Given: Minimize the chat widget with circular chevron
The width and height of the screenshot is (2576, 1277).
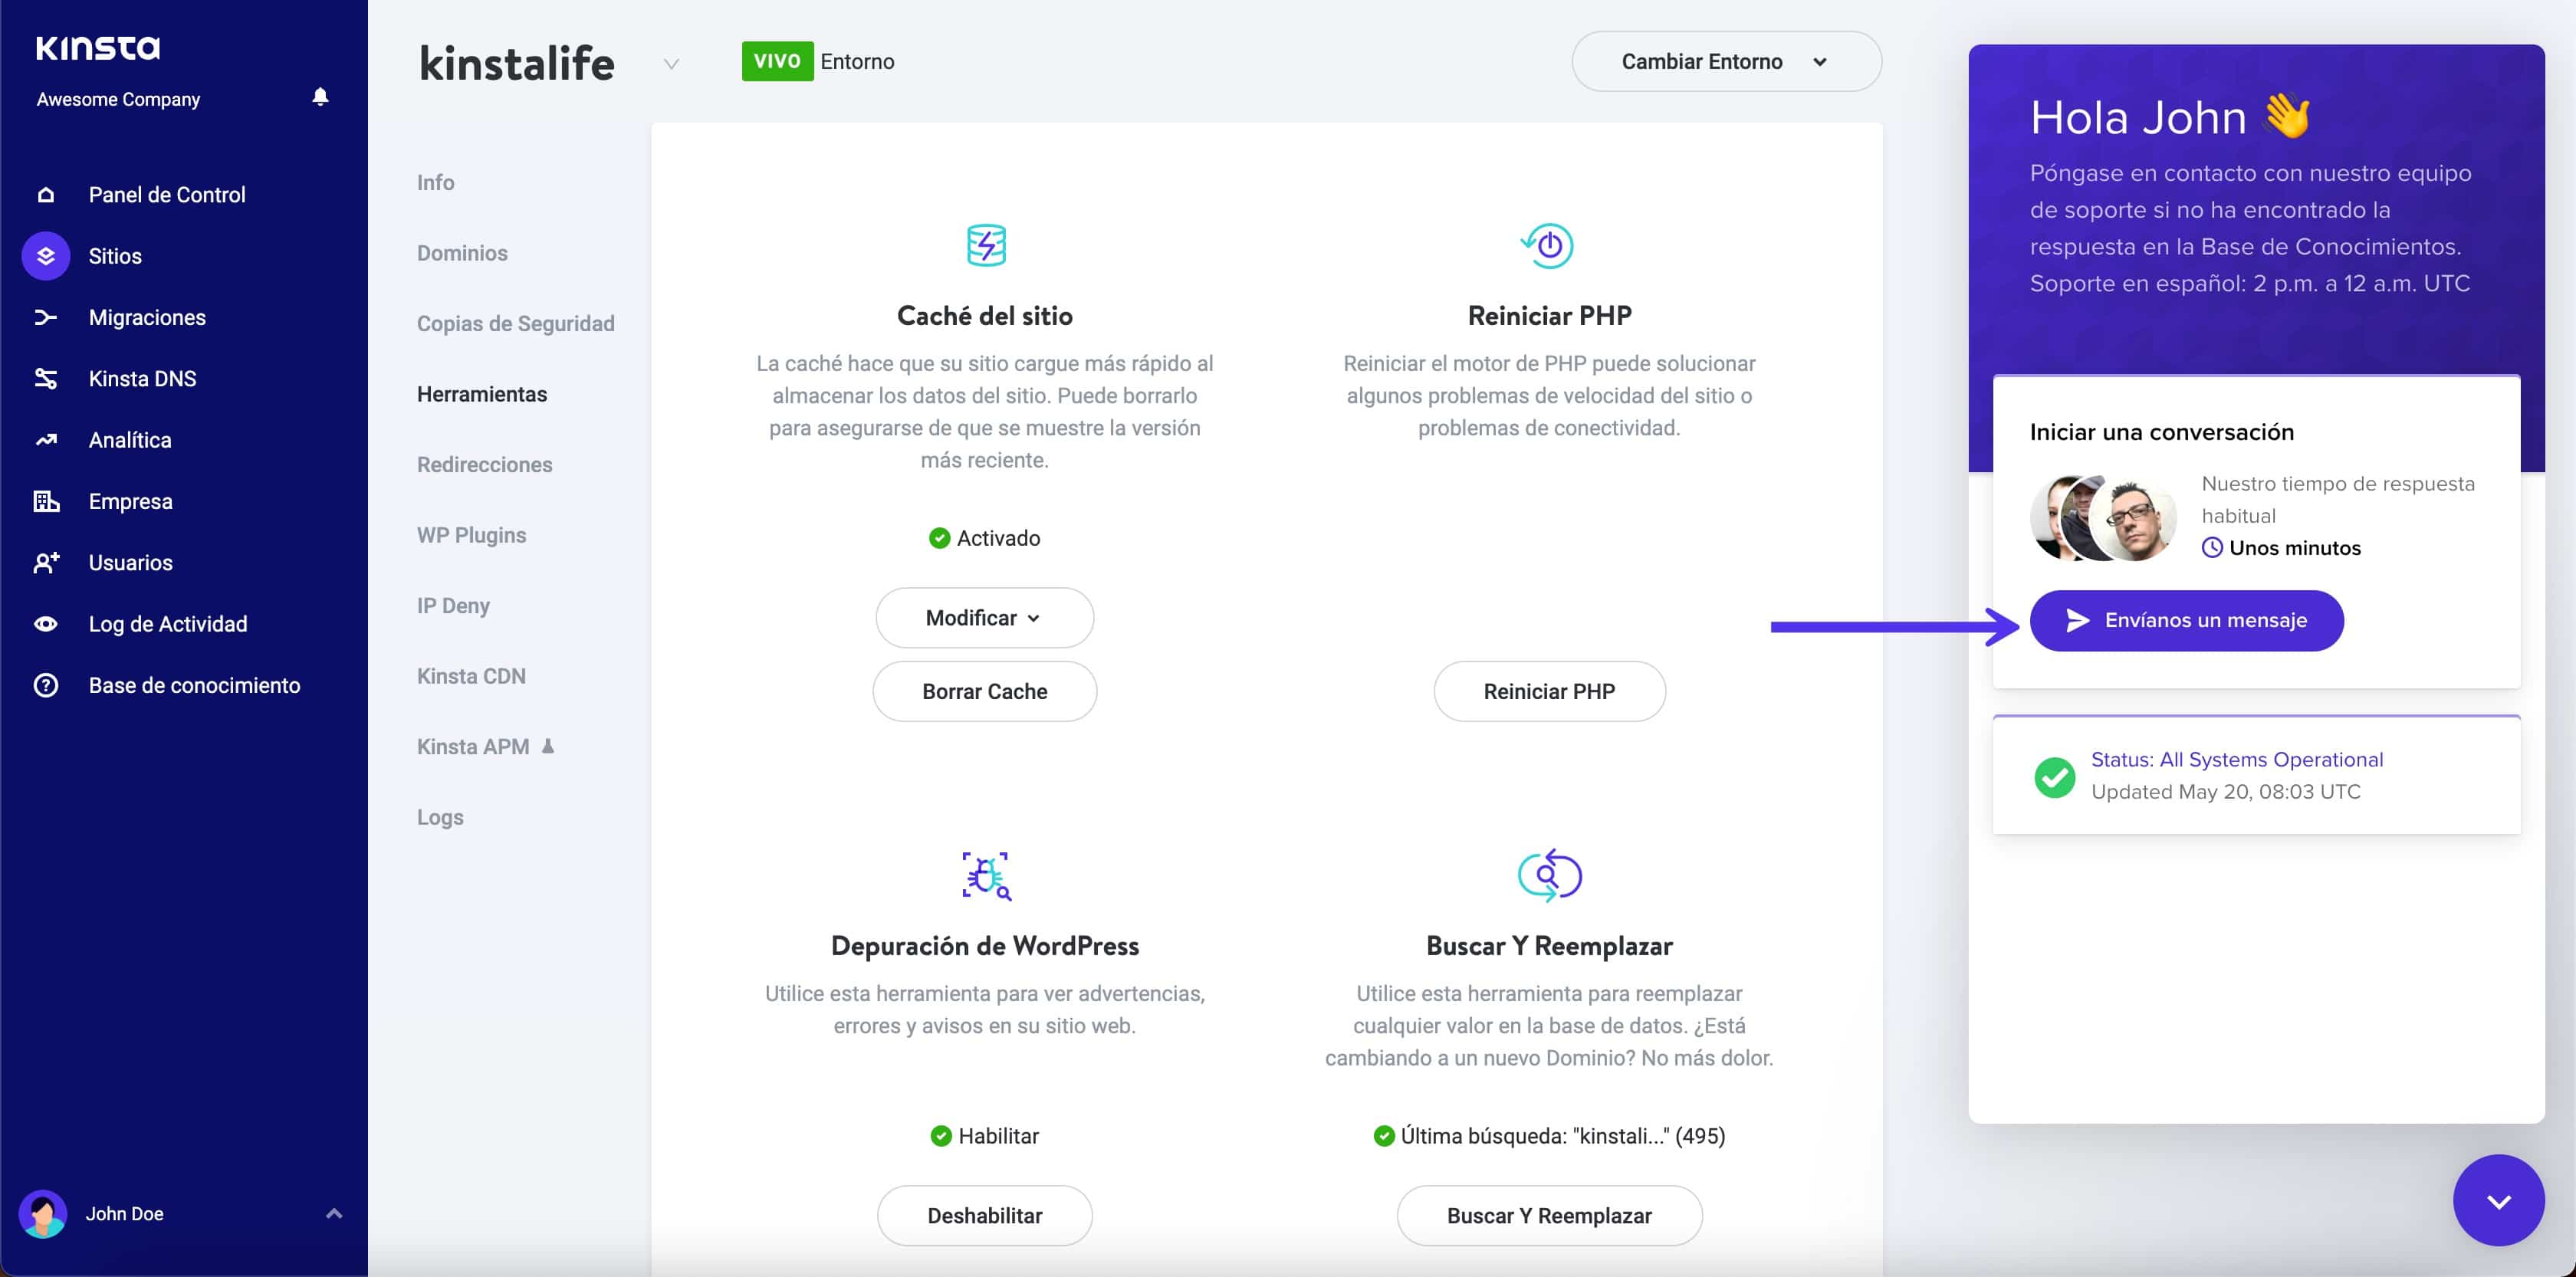Looking at the screenshot, I should pyautogui.click(x=2499, y=1201).
